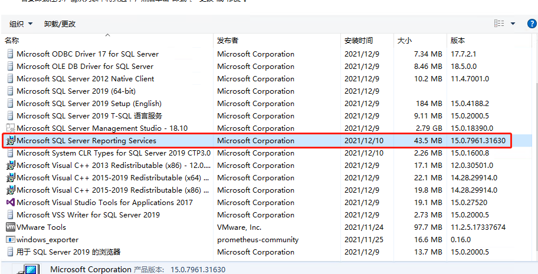538x274 pixels.
Task: Select Visual C++ 2015-2019 Redistributable (x86) name
Action: [x=113, y=190]
